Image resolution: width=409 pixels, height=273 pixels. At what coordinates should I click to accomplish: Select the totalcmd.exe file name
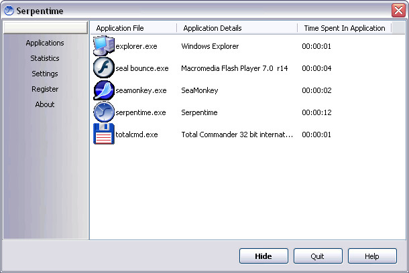(137, 134)
